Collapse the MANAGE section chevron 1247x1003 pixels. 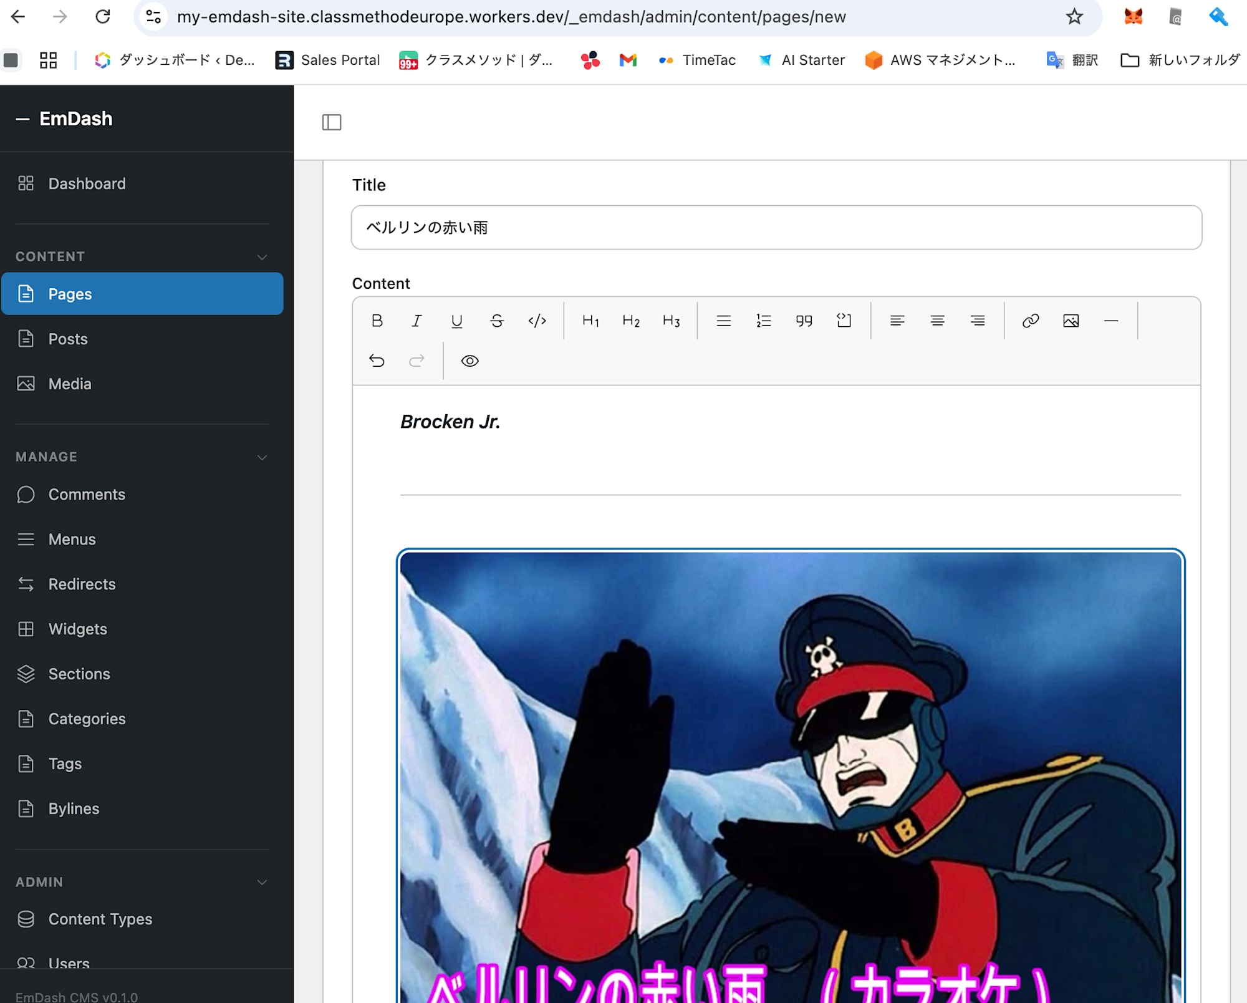click(x=262, y=457)
